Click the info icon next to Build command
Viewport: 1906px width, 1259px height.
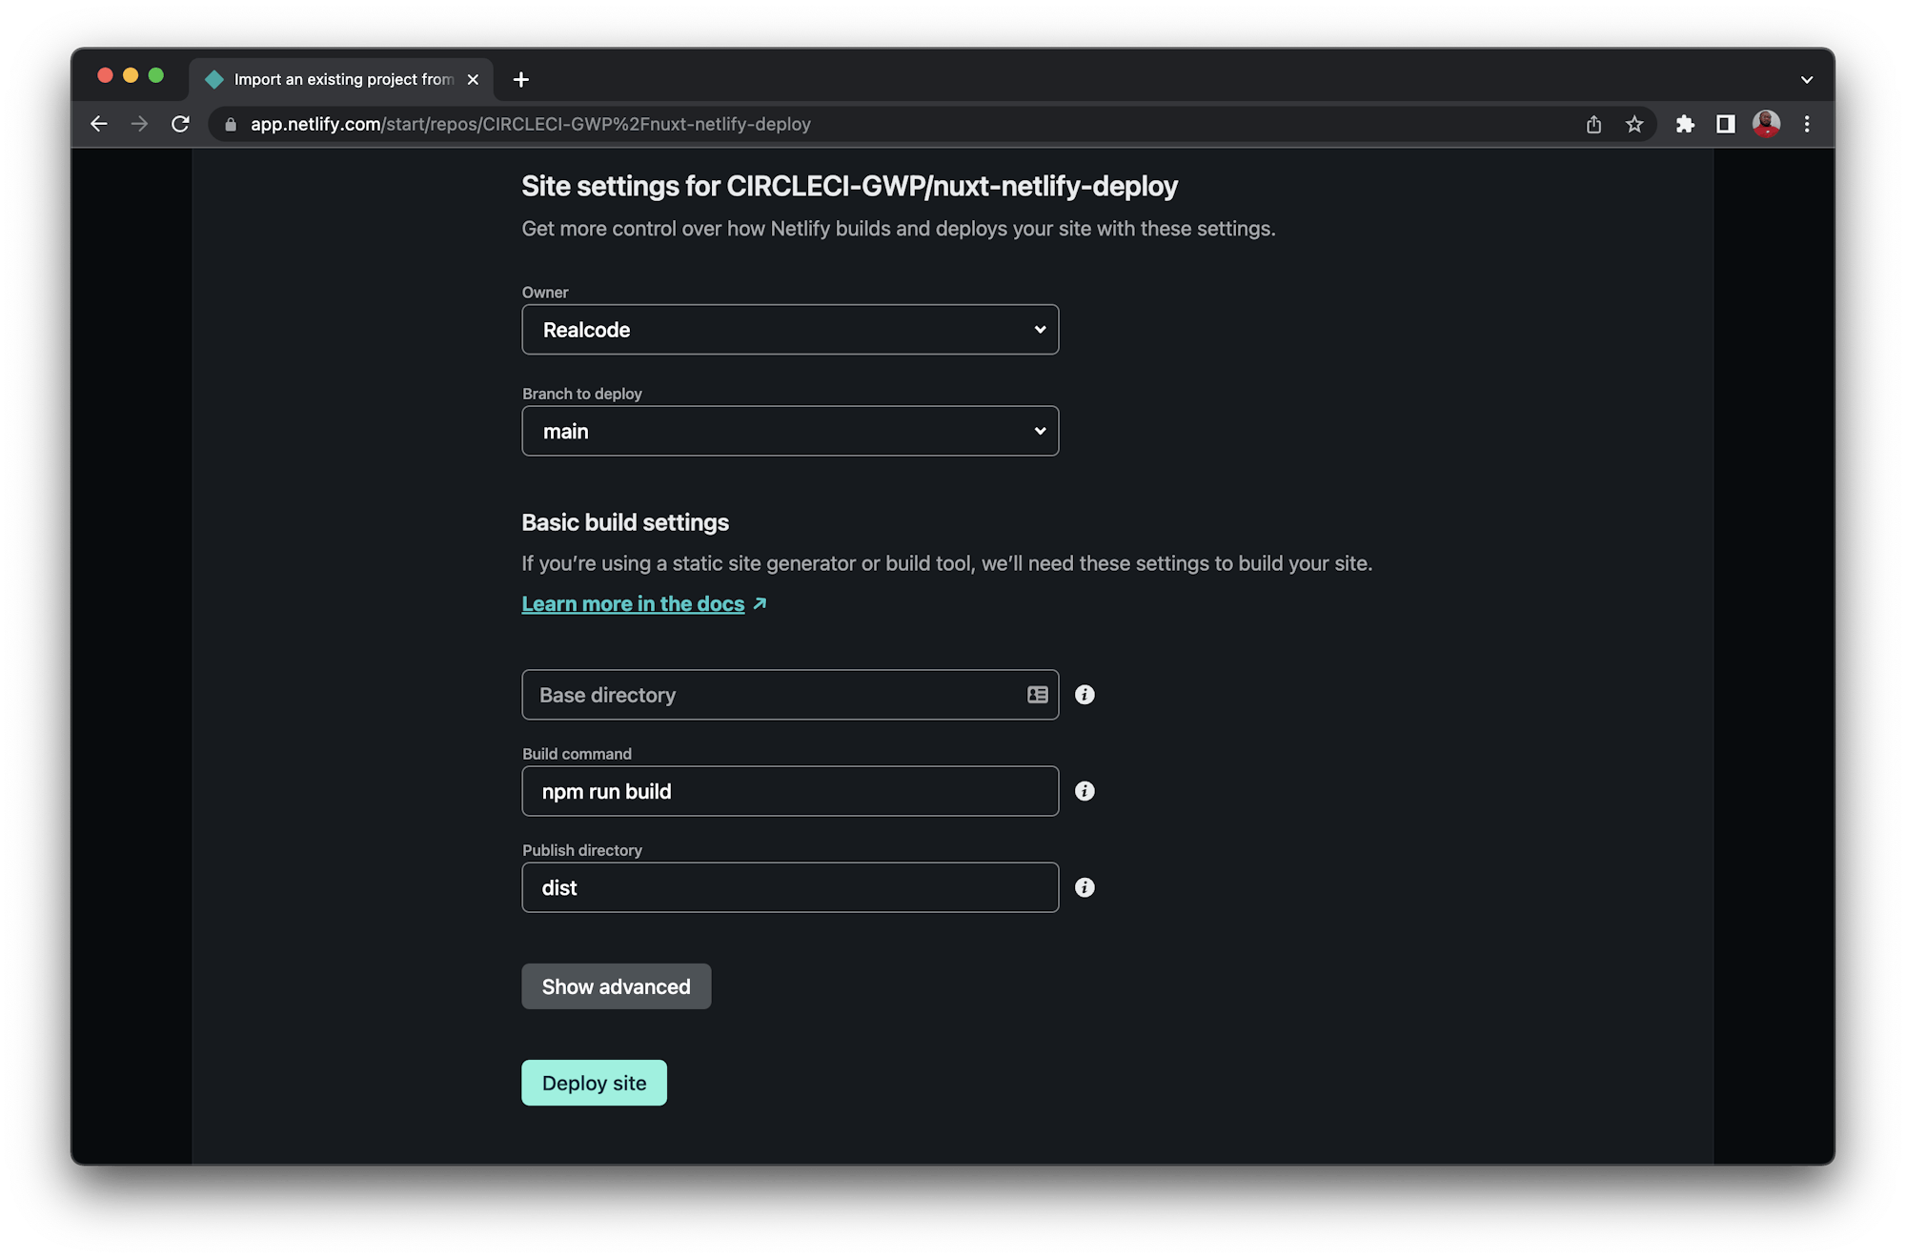pyautogui.click(x=1084, y=791)
